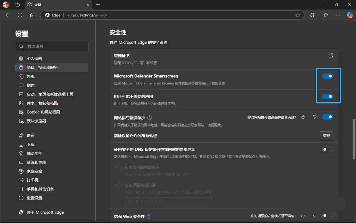The height and width of the screenshot is (223, 356).
Task: Go back using the back arrow
Action: pyautogui.click(x=8, y=15)
